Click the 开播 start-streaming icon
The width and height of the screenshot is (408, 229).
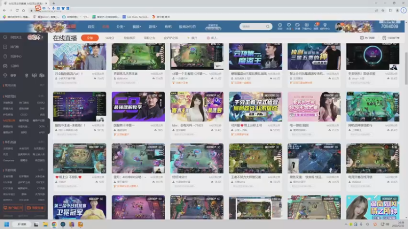pos(297,25)
